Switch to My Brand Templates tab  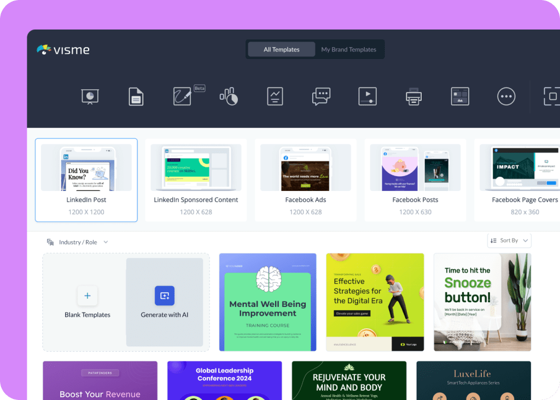pos(348,49)
